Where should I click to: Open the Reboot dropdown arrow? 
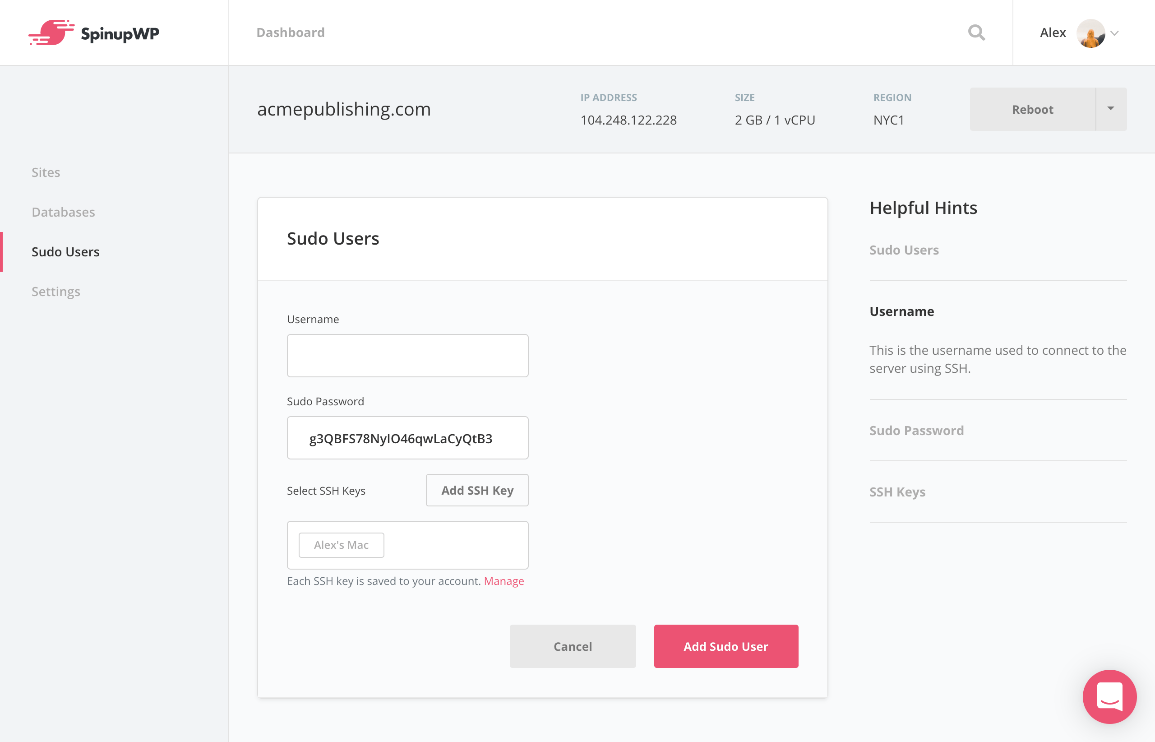tap(1111, 109)
